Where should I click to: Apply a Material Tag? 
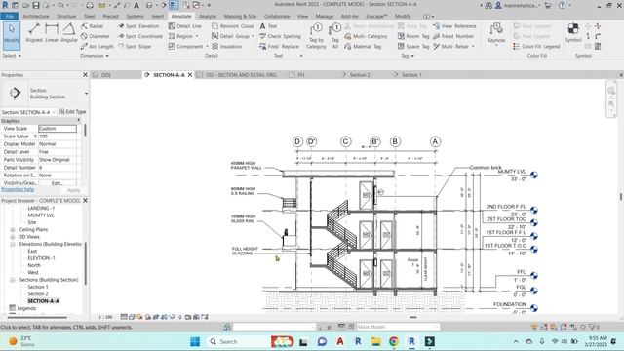363,46
